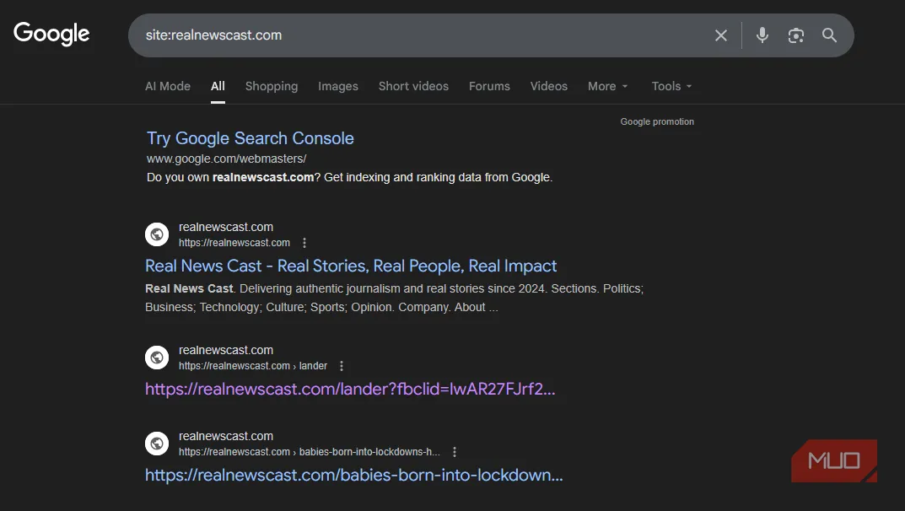This screenshot has width=905, height=511.
Task: Expand the More search categories dropdown
Action: (x=607, y=86)
